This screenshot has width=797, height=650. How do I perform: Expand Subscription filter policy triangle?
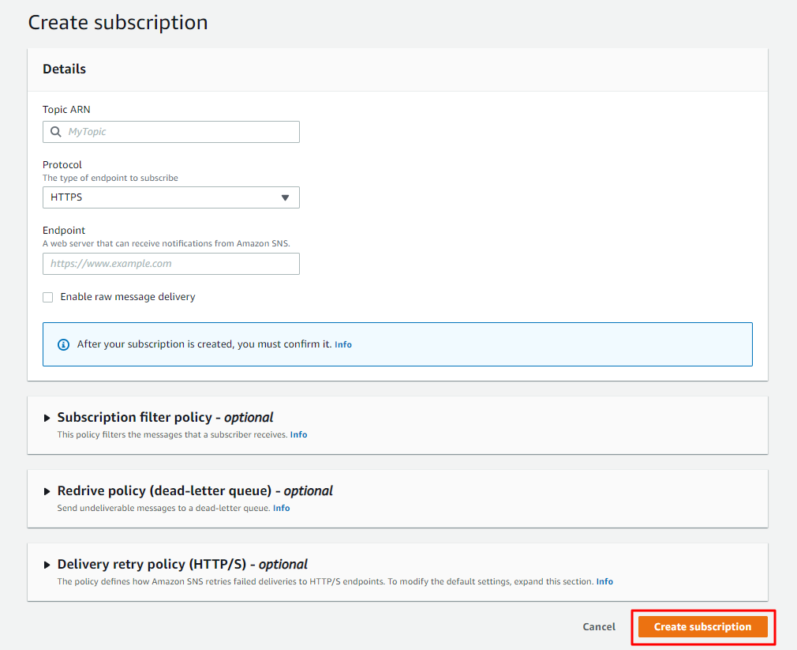coord(47,418)
